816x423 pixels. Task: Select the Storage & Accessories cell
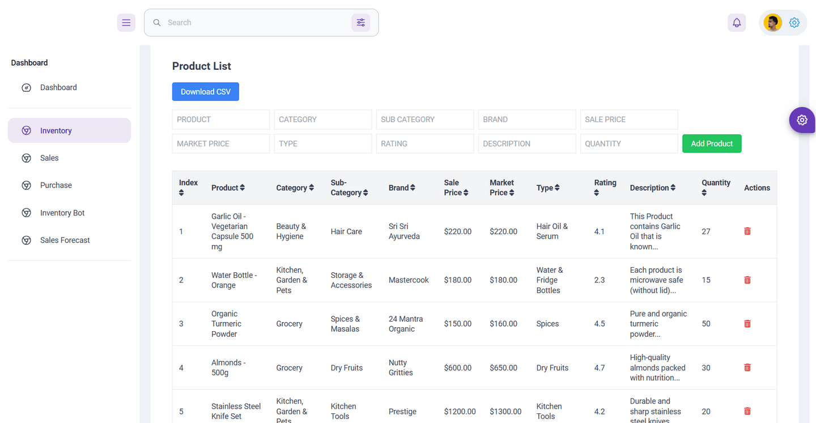coord(351,280)
